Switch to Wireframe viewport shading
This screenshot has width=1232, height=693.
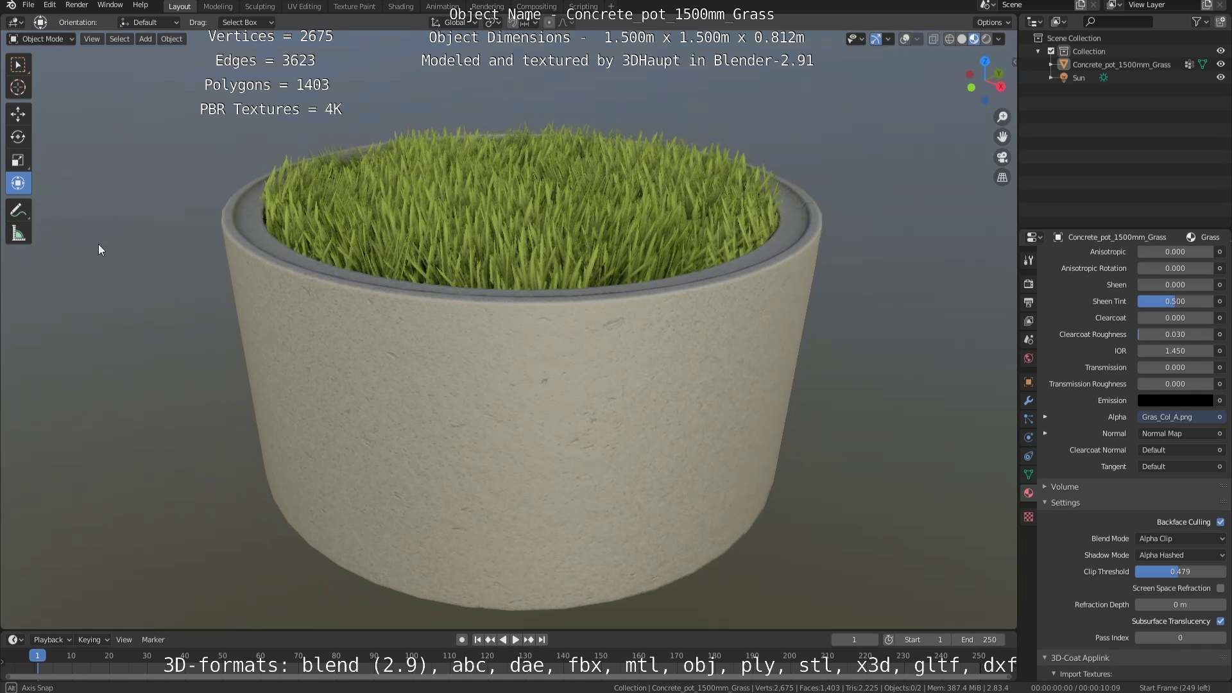(949, 39)
